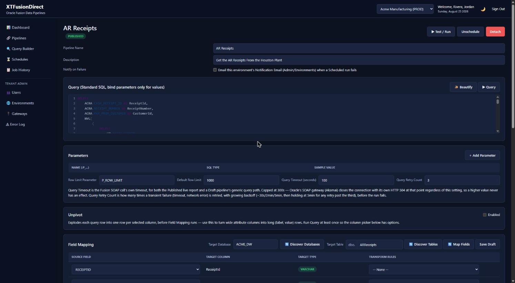Open the Transform Rules None dropdown
515x283 pixels.
(424, 270)
